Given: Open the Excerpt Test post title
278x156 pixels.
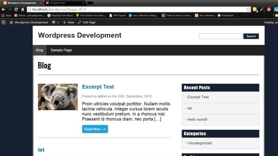Looking at the screenshot, I should [98, 87].
